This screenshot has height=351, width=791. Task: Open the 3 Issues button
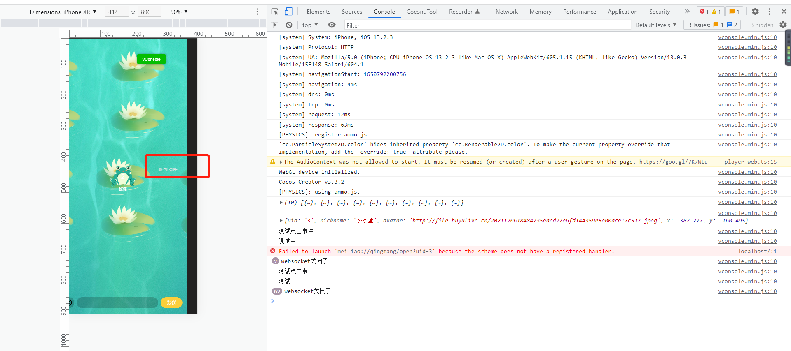tap(712, 25)
